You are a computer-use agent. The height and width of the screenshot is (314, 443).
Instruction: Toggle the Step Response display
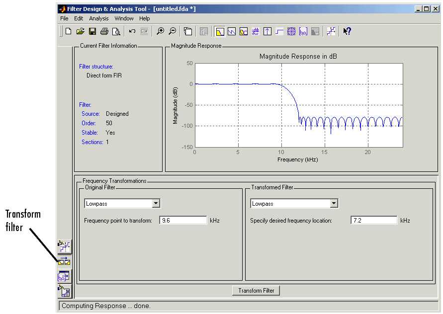[x=279, y=31]
